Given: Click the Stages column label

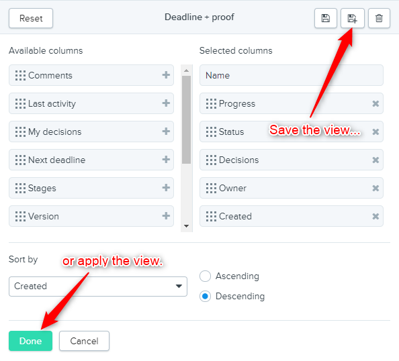Looking at the screenshot, I should [42, 189].
